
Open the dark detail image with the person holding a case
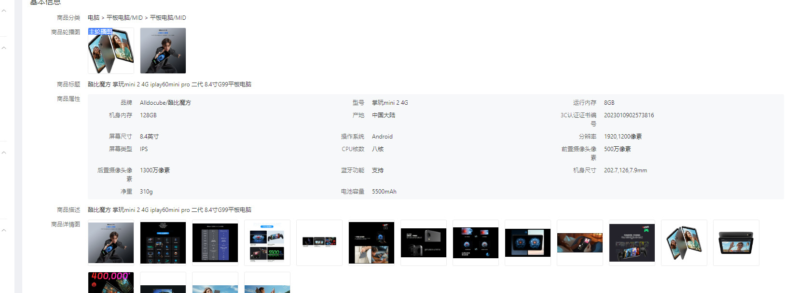(x=372, y=243)
